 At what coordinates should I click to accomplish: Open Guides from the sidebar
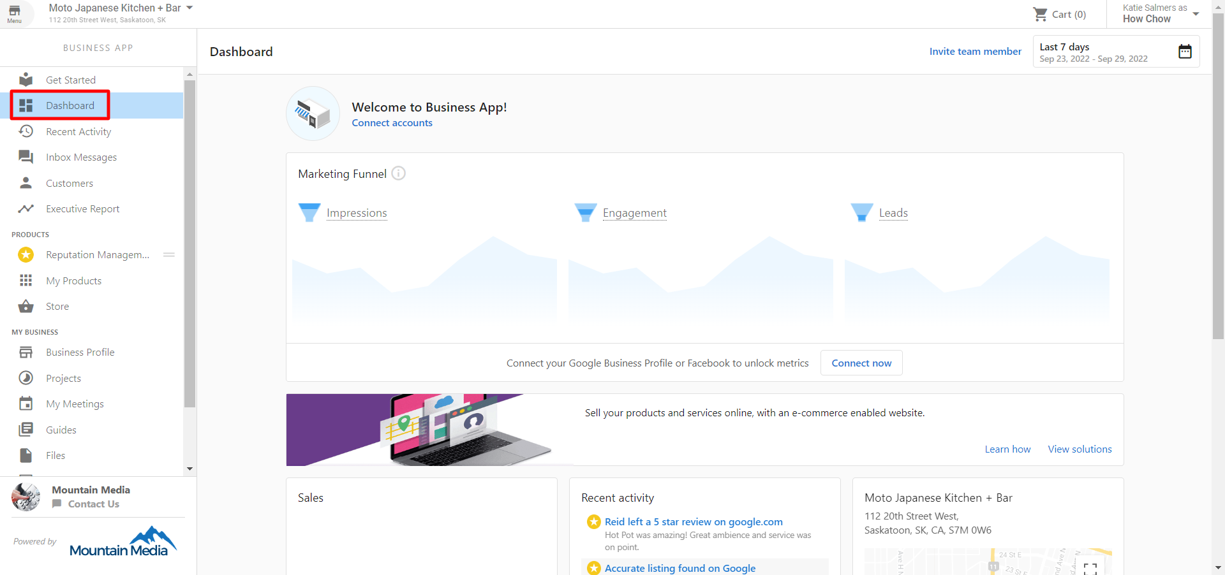click(x=92, y=430)
